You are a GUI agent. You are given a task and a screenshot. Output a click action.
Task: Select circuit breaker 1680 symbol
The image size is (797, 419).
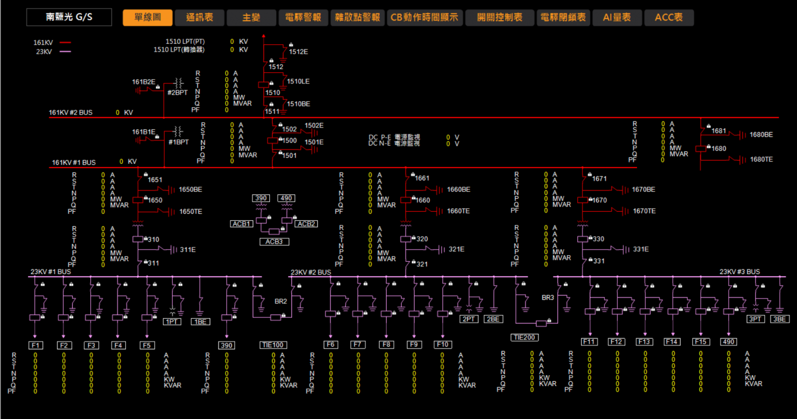[x=701, y=148]
